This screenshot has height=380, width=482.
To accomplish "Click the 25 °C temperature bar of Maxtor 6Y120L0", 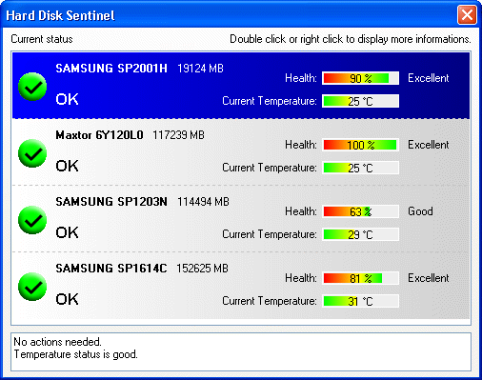I will click(360, 168).
